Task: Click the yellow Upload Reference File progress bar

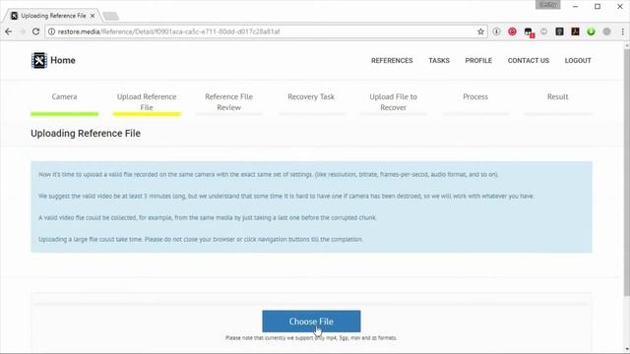Action: pyautogui.click(x=147, y=114)
